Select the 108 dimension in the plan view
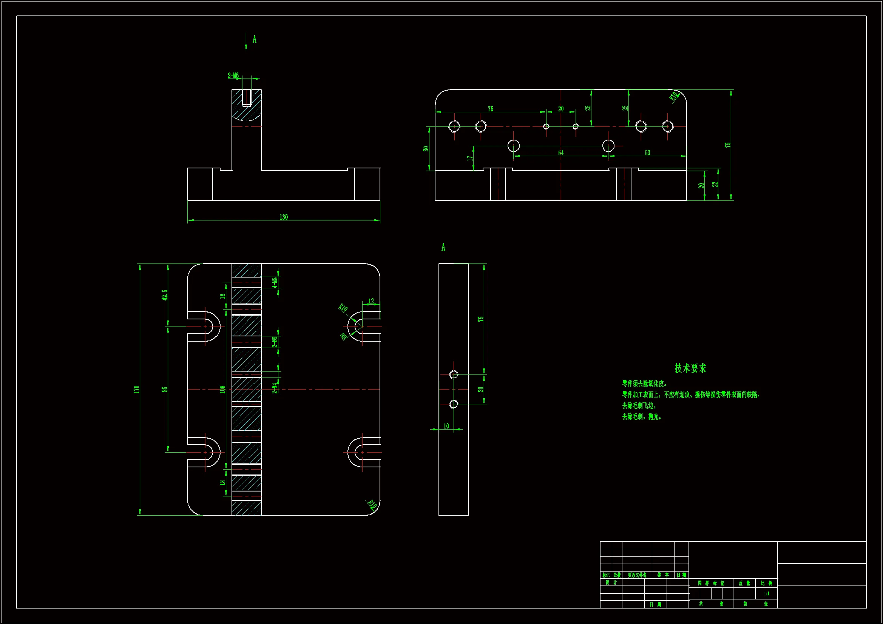This screenshot has height=624, width=883. pyautogui.click(x=222, y=389)
